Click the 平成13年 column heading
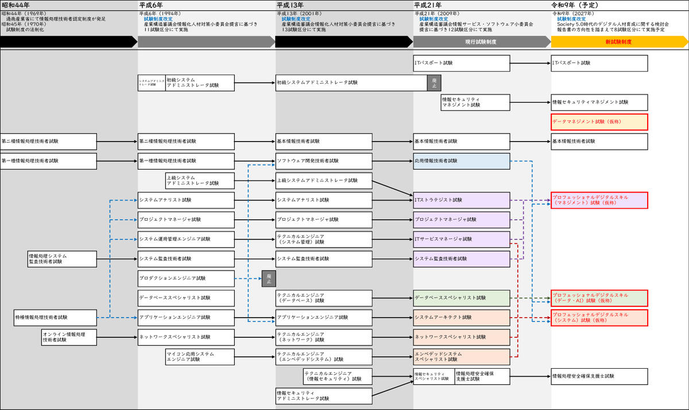This screenshot has width=689, height=410. 290,5
